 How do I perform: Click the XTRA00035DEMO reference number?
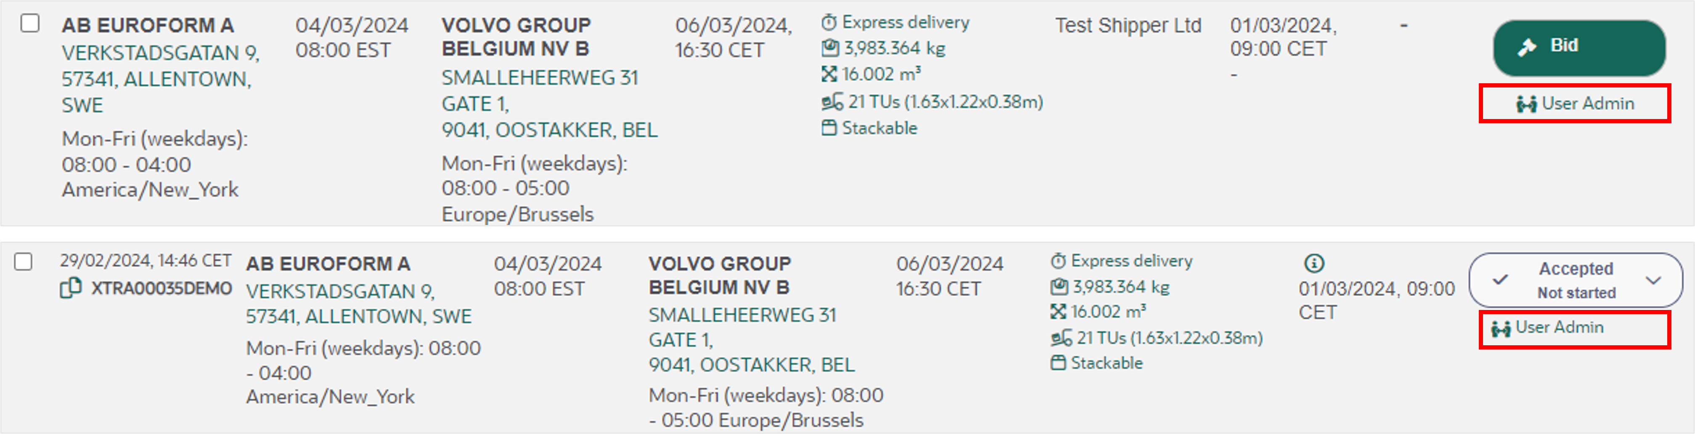pos(161,288)
